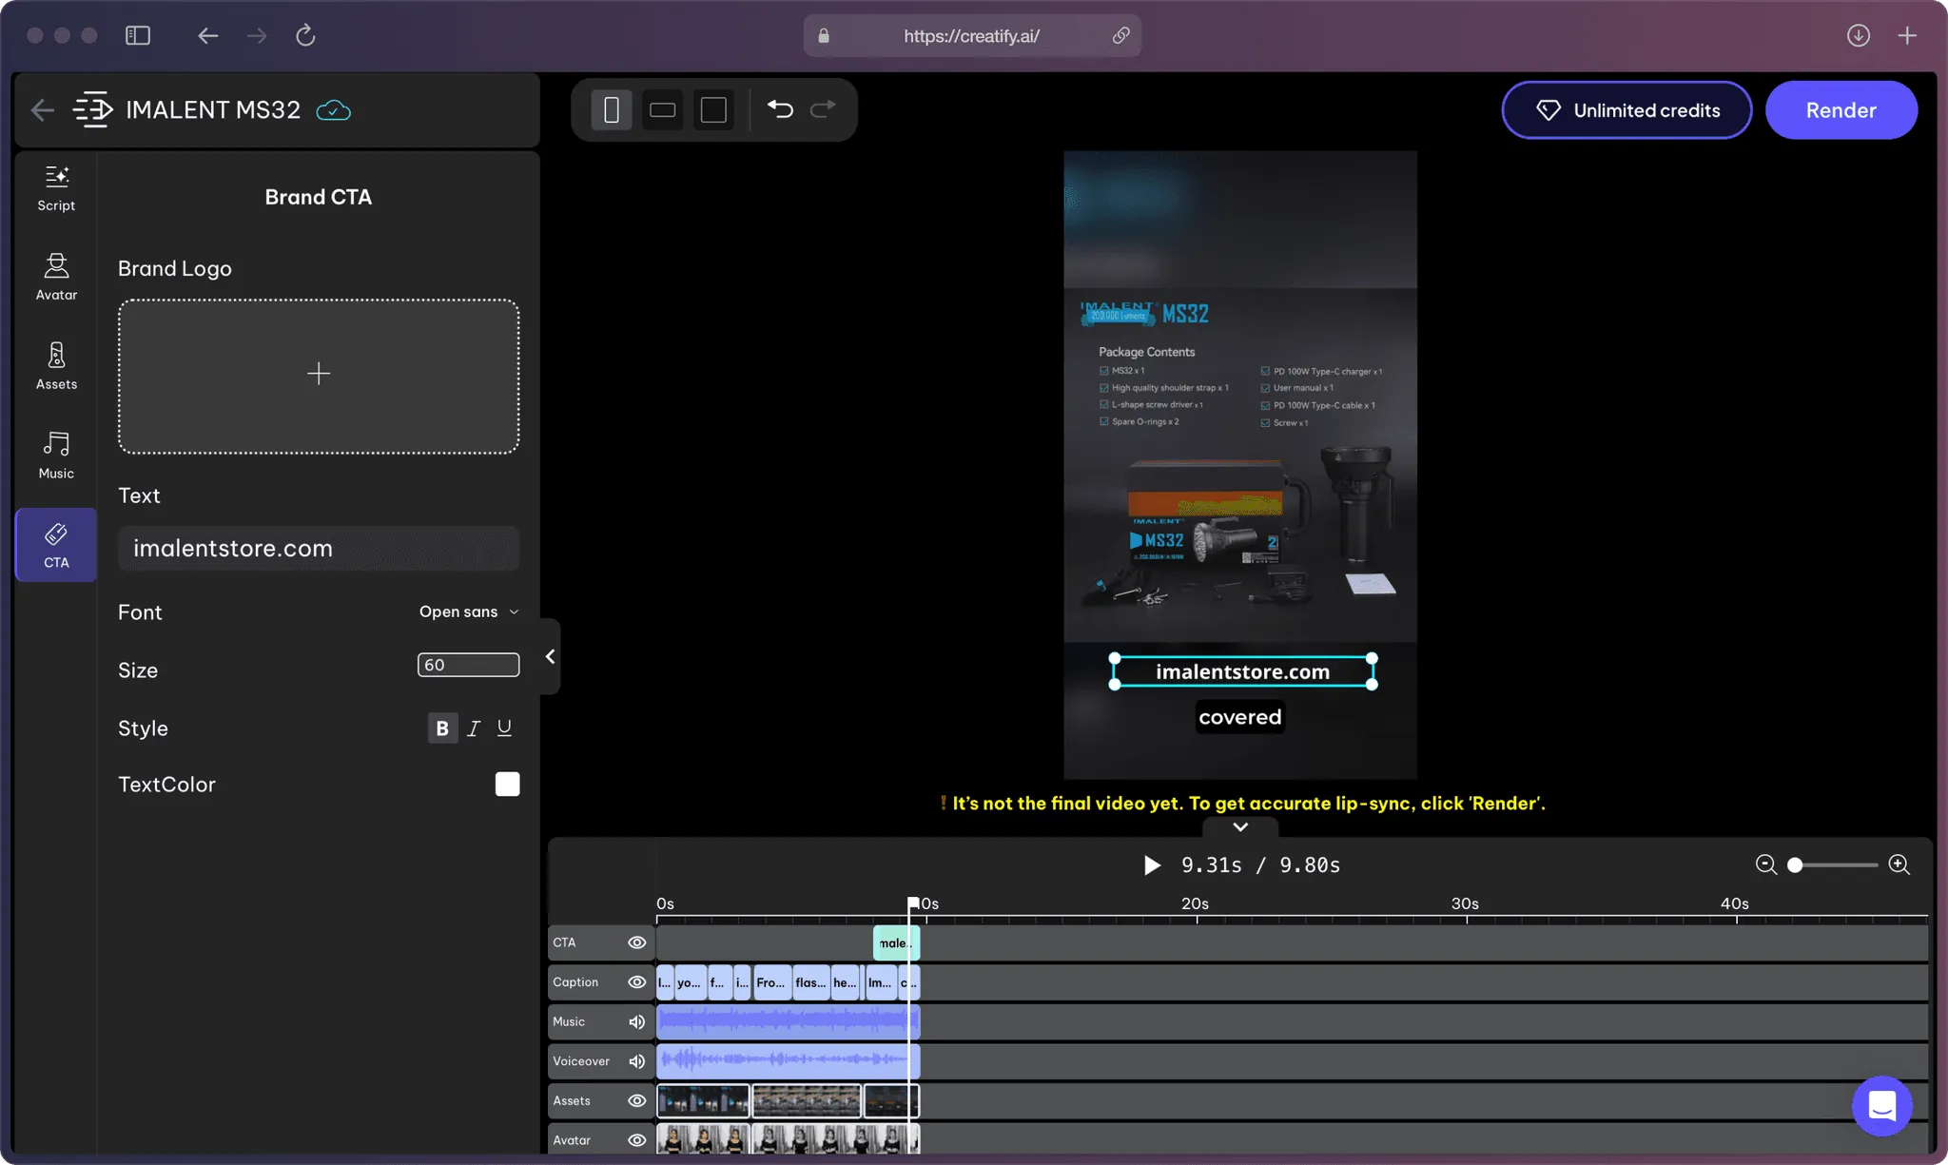Zoom in the timeline
This screenshot has height=1165, width=1948.
pos(1899,864)
